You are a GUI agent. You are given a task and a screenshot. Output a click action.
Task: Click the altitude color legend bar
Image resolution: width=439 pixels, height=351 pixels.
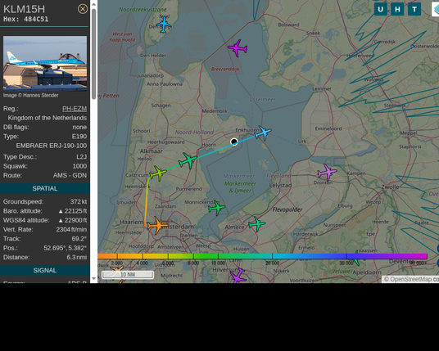(x=262, y=256)
